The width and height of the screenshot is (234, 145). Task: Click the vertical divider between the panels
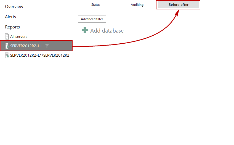point(72,97)
